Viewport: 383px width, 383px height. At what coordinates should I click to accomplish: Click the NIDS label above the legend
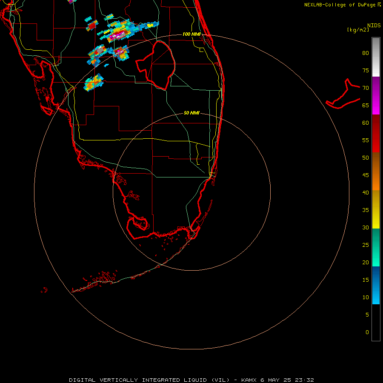click(374, 26)
